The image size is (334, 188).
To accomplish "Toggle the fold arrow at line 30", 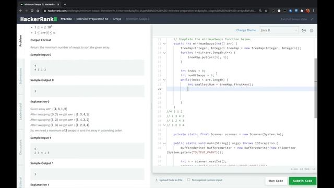I will [x=164, y=125].
